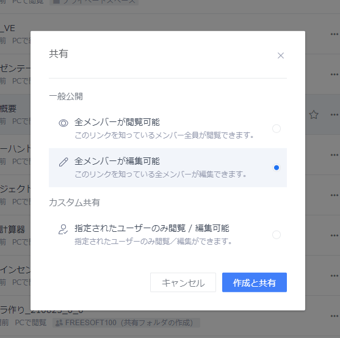Click the shared-folder people icon next to FREESOFT100
The height and width of the screenshot is (338, 340).
pos(59,323)
